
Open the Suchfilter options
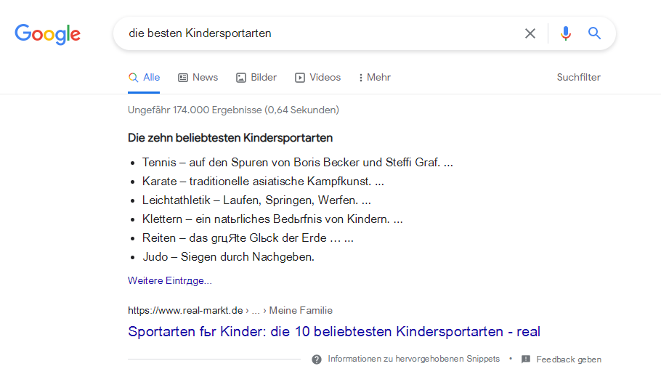578,77
